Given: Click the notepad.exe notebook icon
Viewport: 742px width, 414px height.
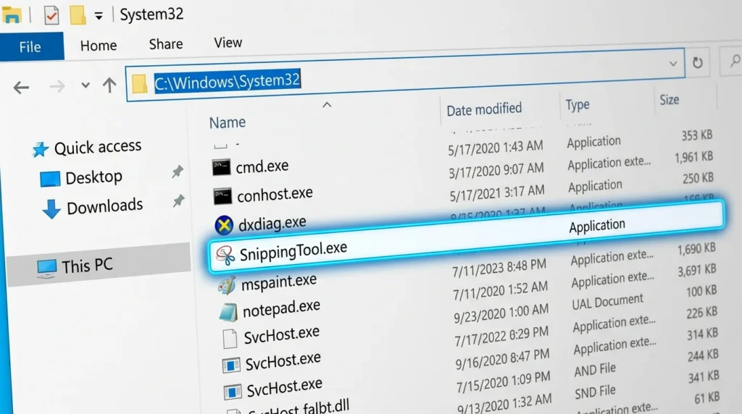Looking at the screenshot, I should click(x=228, y=312).
